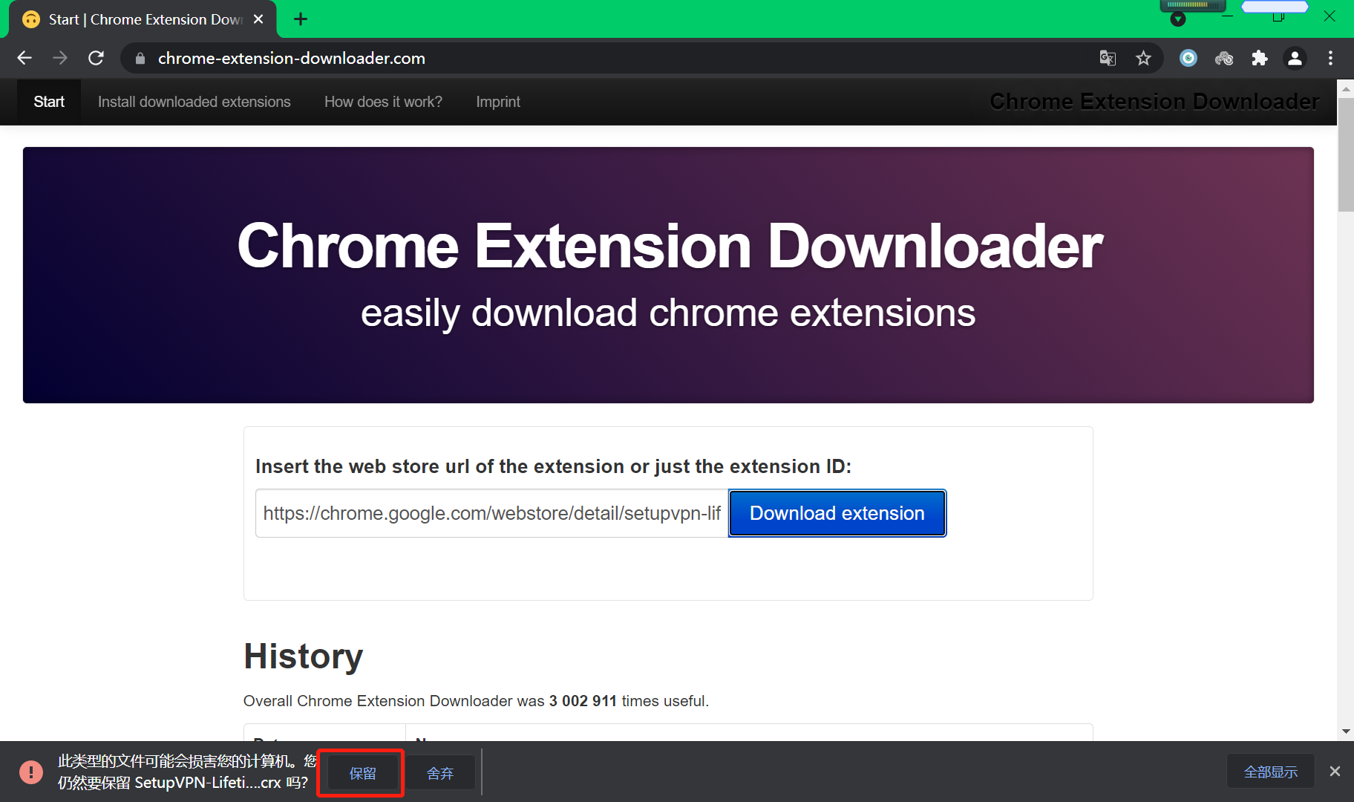Open the Google Translate icon in address bar

point(1108,58)
